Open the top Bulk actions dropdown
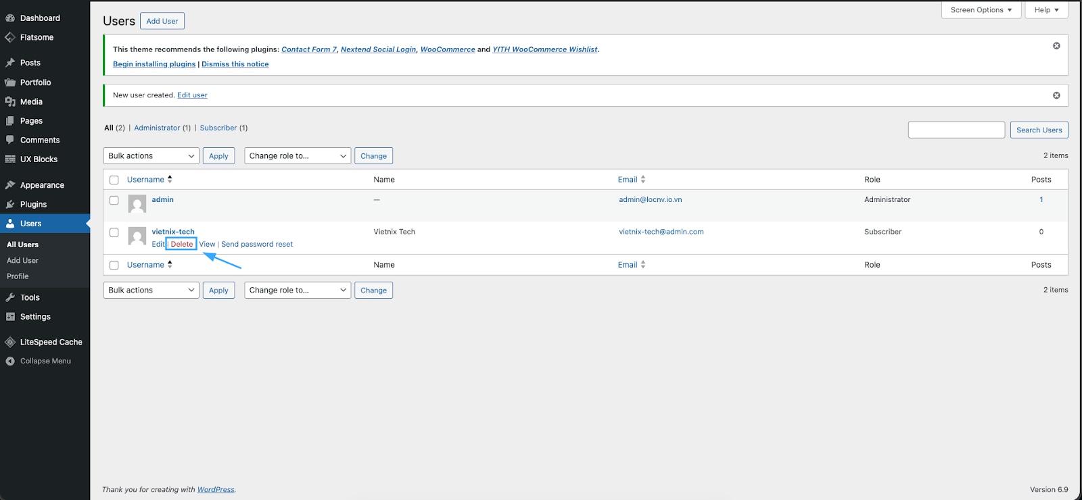This screenshot has height=500, width=1082. coord(151,156)
